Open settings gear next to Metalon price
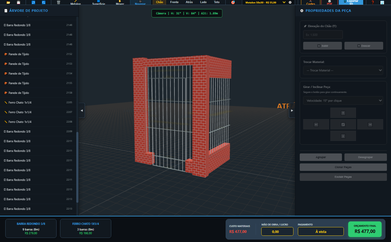The width and height of the screenshot is (391, 242). pyautogui.click(x=290, y=2)
